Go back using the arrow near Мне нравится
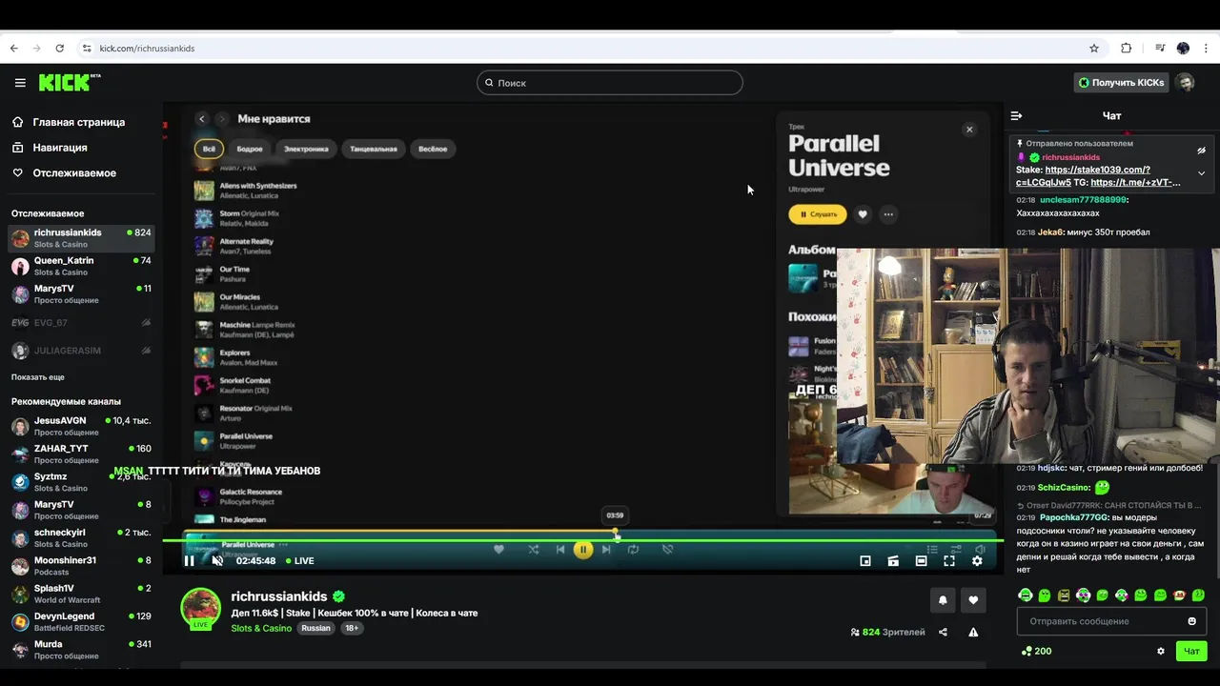 202,119
